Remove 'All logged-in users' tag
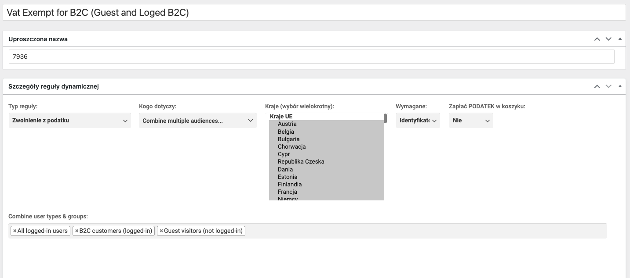This screenshot has height=278, width=630. coord(15,231)
